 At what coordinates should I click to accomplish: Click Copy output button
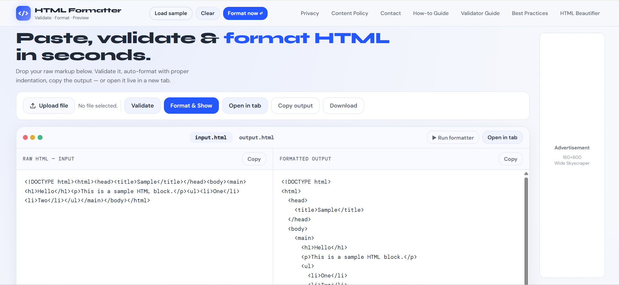(295, 106)
